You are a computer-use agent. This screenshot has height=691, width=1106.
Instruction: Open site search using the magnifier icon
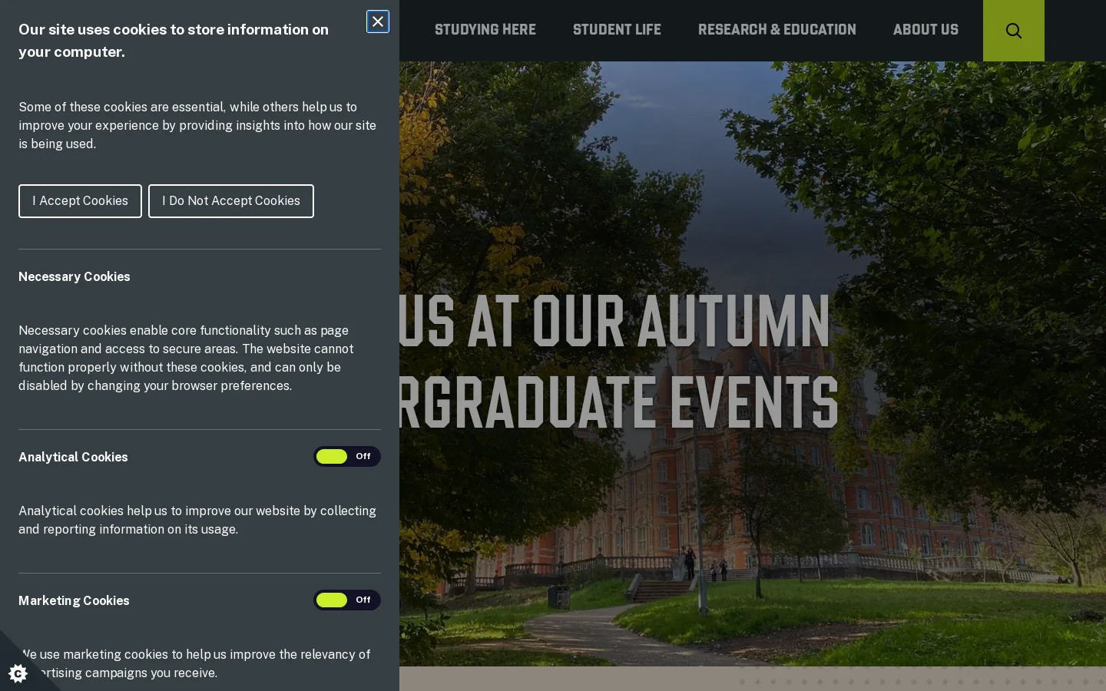click(x=1014, y=31)
